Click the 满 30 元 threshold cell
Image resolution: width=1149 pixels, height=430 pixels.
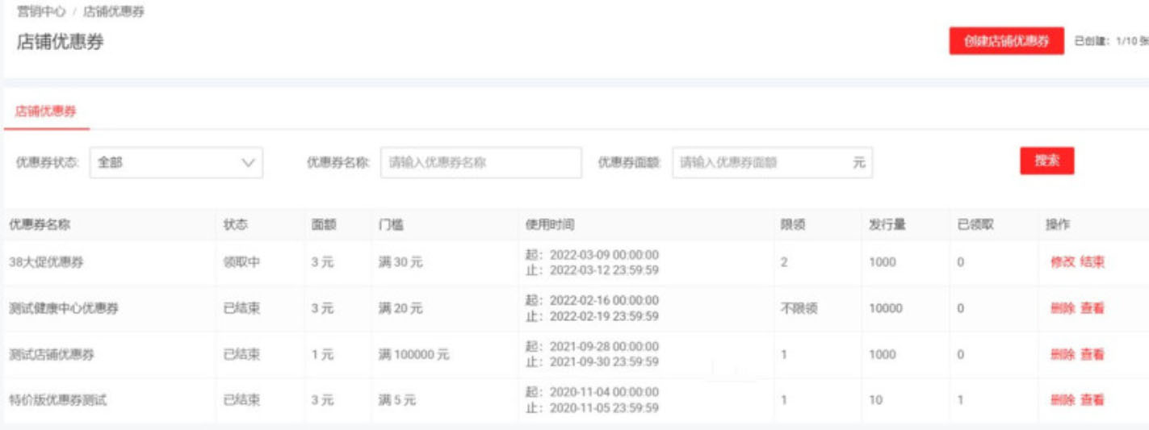coord(400,262)
